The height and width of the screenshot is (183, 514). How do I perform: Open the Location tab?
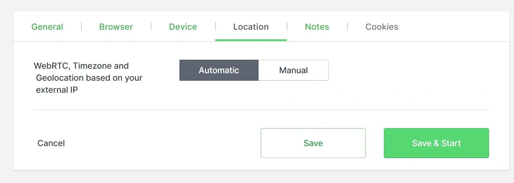(251, 27)
